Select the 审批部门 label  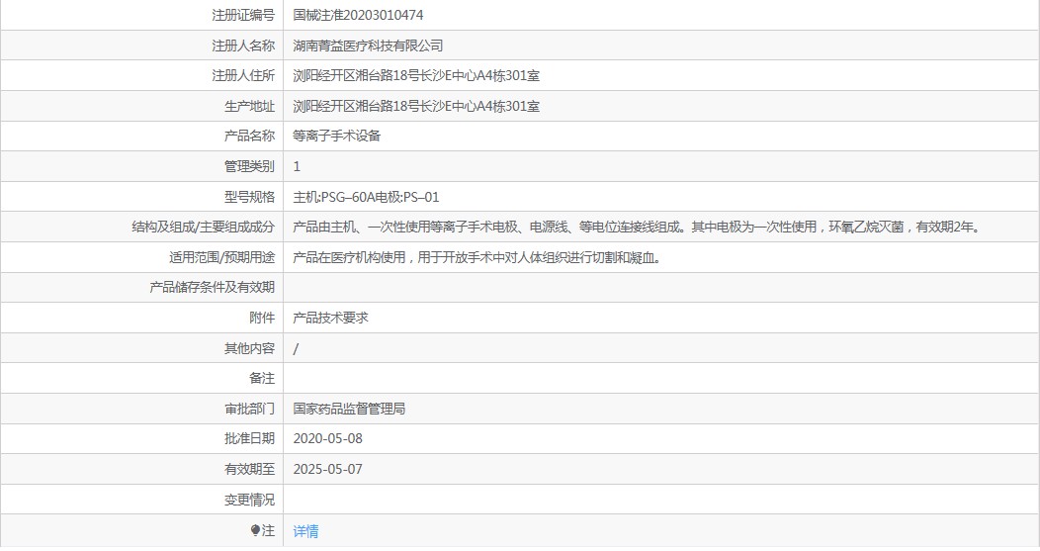[x=249, y=409]
